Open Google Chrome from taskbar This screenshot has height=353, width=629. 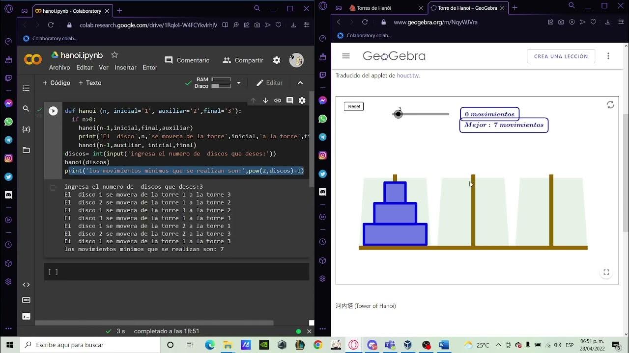(x=317, y=345)
